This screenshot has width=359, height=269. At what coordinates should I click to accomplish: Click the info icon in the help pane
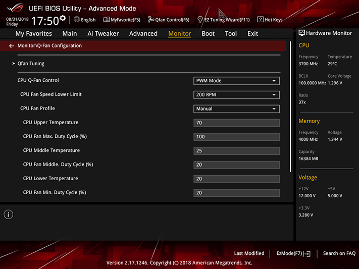(9, 214)
